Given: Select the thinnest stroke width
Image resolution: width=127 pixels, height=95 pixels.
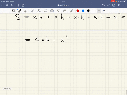Looking at the screenshot, I should tap(94, 11).
